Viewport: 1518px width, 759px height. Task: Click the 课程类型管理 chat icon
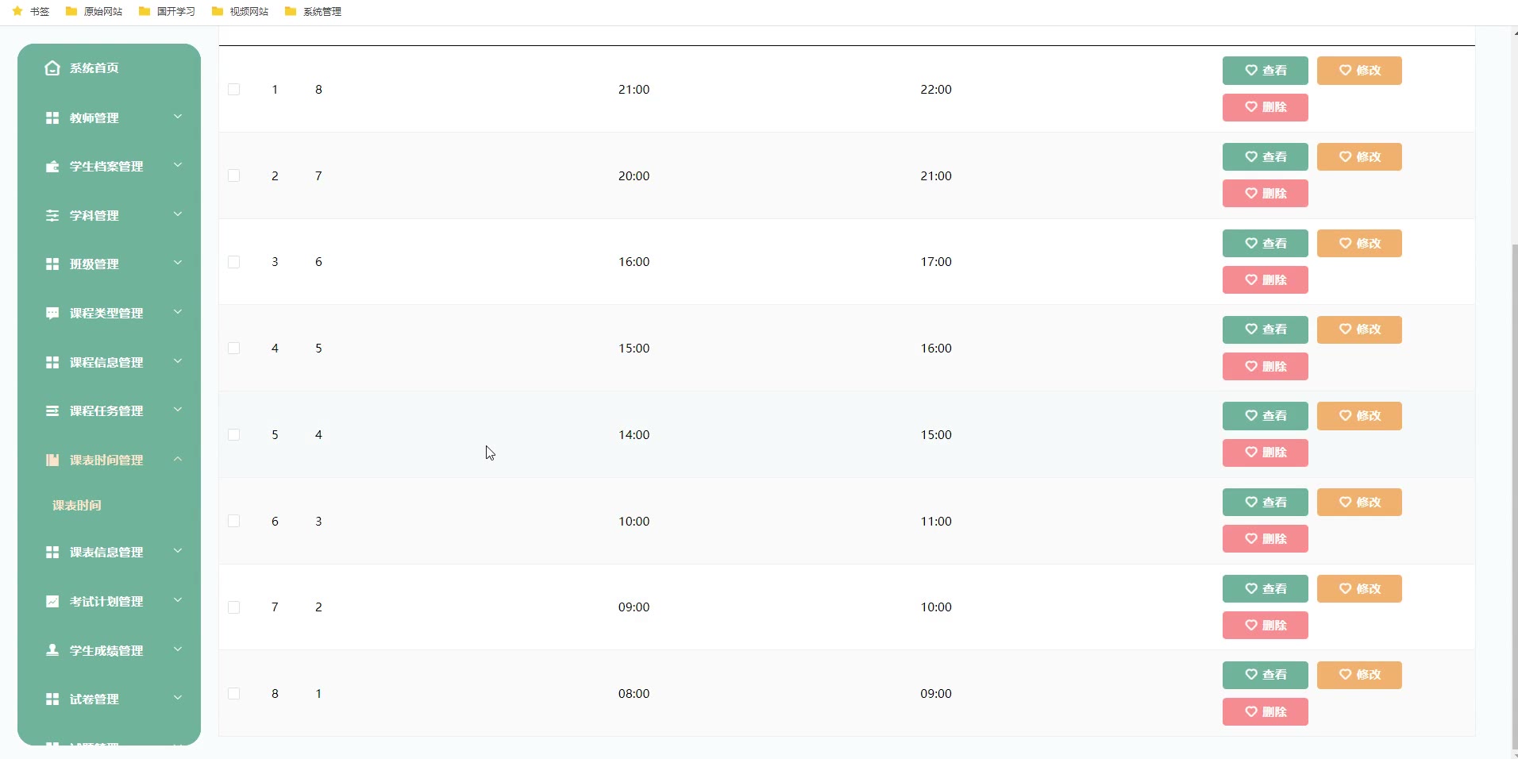(52, 314)
